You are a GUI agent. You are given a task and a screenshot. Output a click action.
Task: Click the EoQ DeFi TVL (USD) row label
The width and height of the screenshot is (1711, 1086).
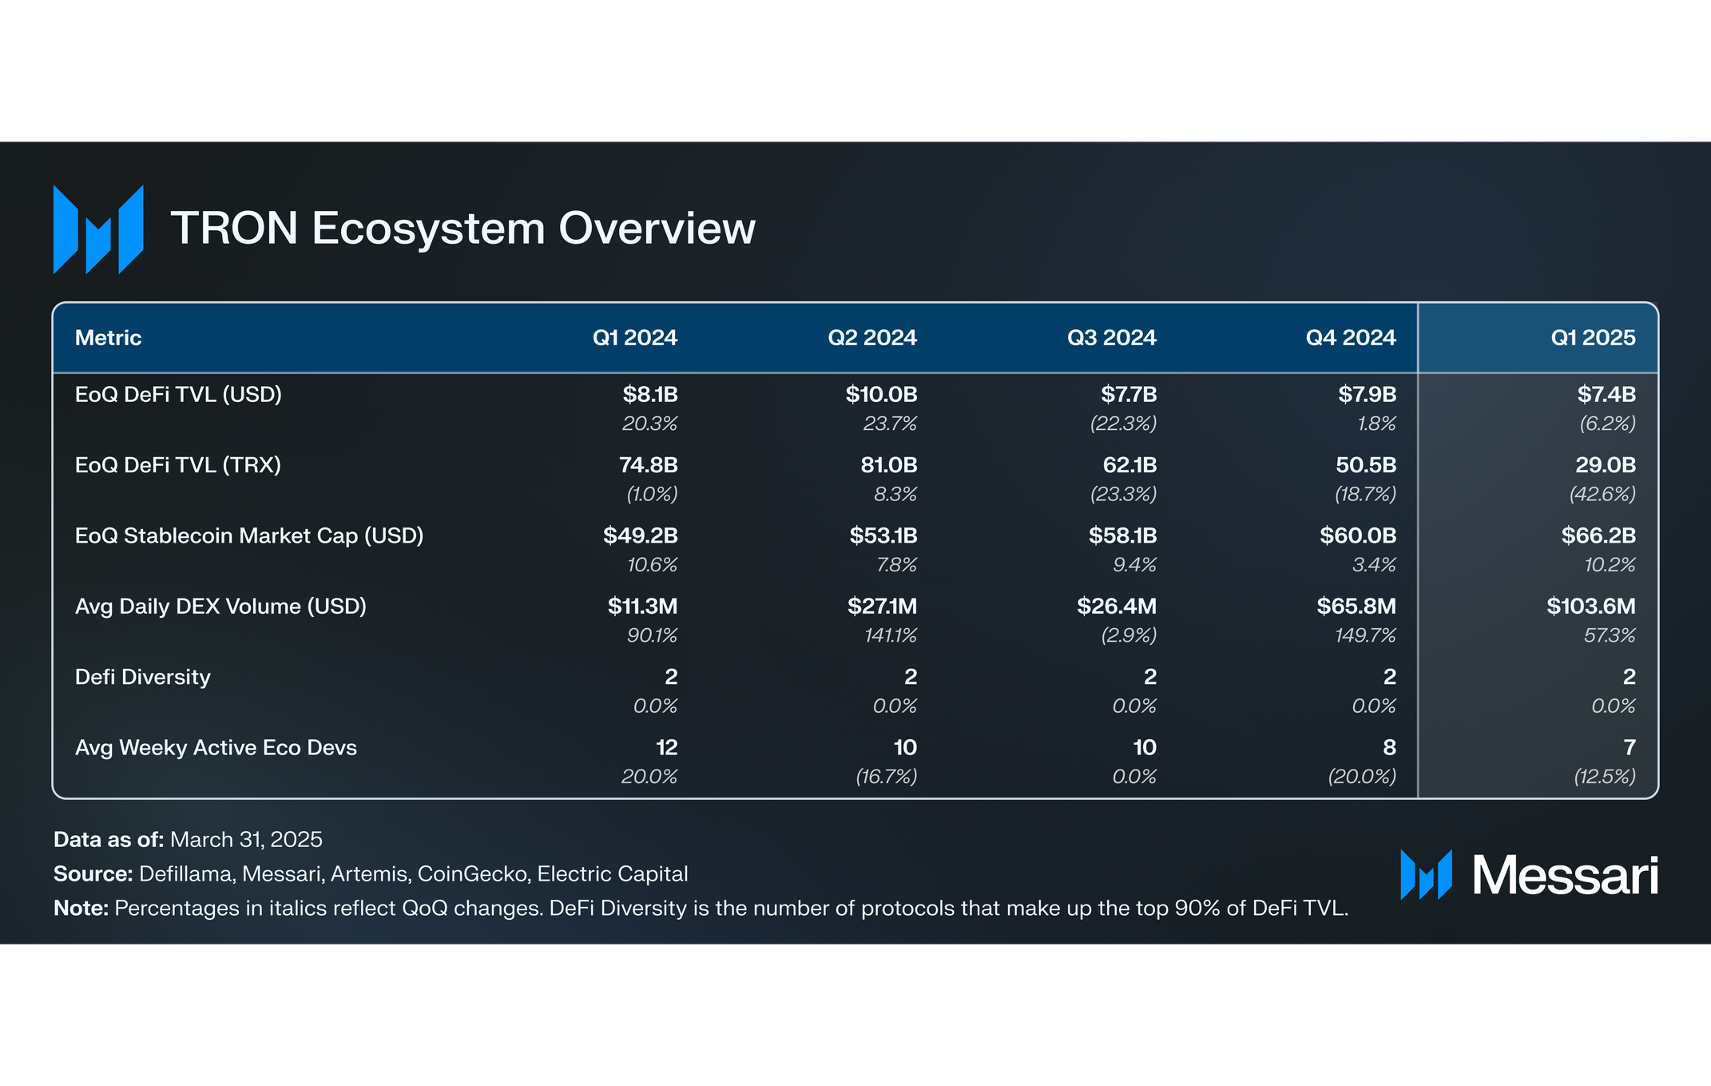[178, 394]
